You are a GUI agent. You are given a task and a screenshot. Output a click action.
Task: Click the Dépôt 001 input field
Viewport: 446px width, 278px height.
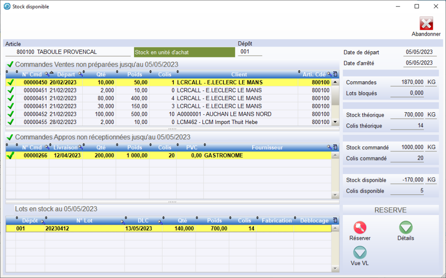(250, 52)
